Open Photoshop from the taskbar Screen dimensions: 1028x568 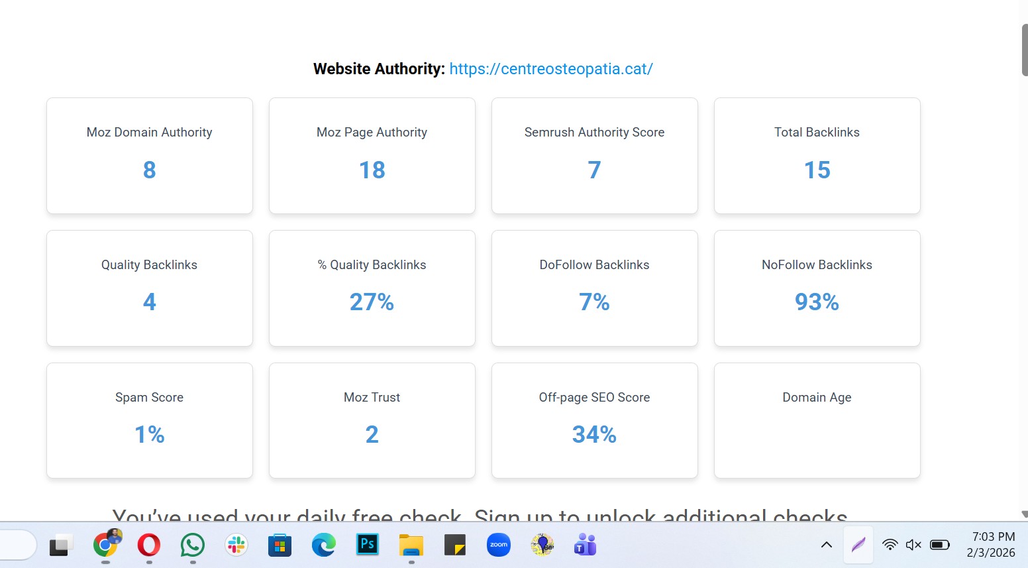367,545
